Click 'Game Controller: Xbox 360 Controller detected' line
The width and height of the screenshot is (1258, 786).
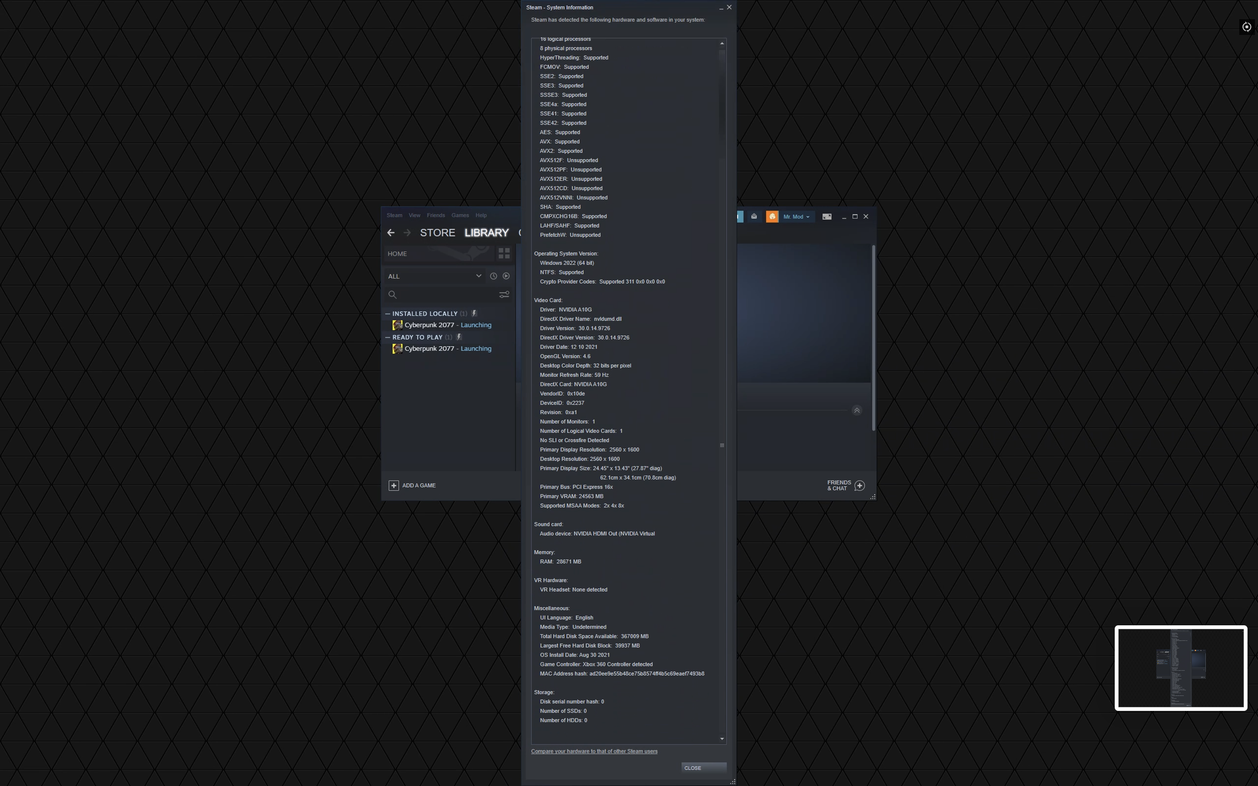[596, 664]
